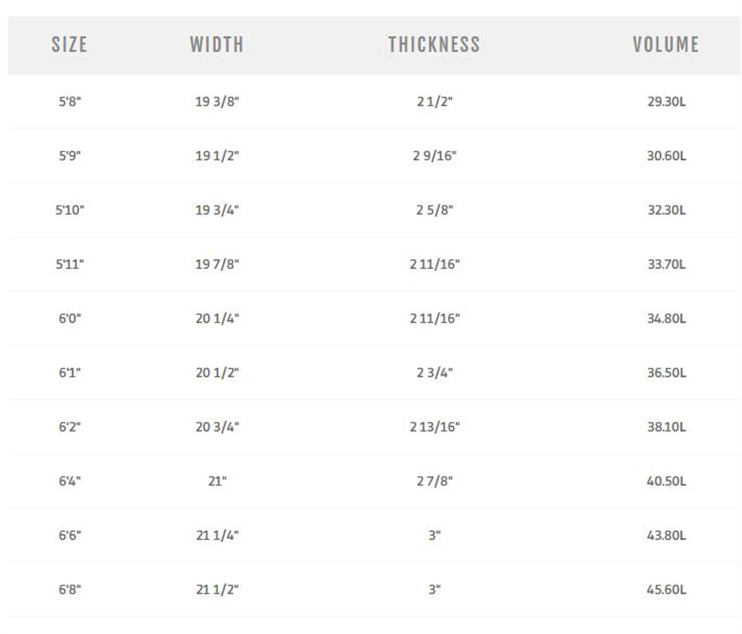Click the THICKNESS column header
742x634 pixels.
pyautogui.click(x=434, y=45)
